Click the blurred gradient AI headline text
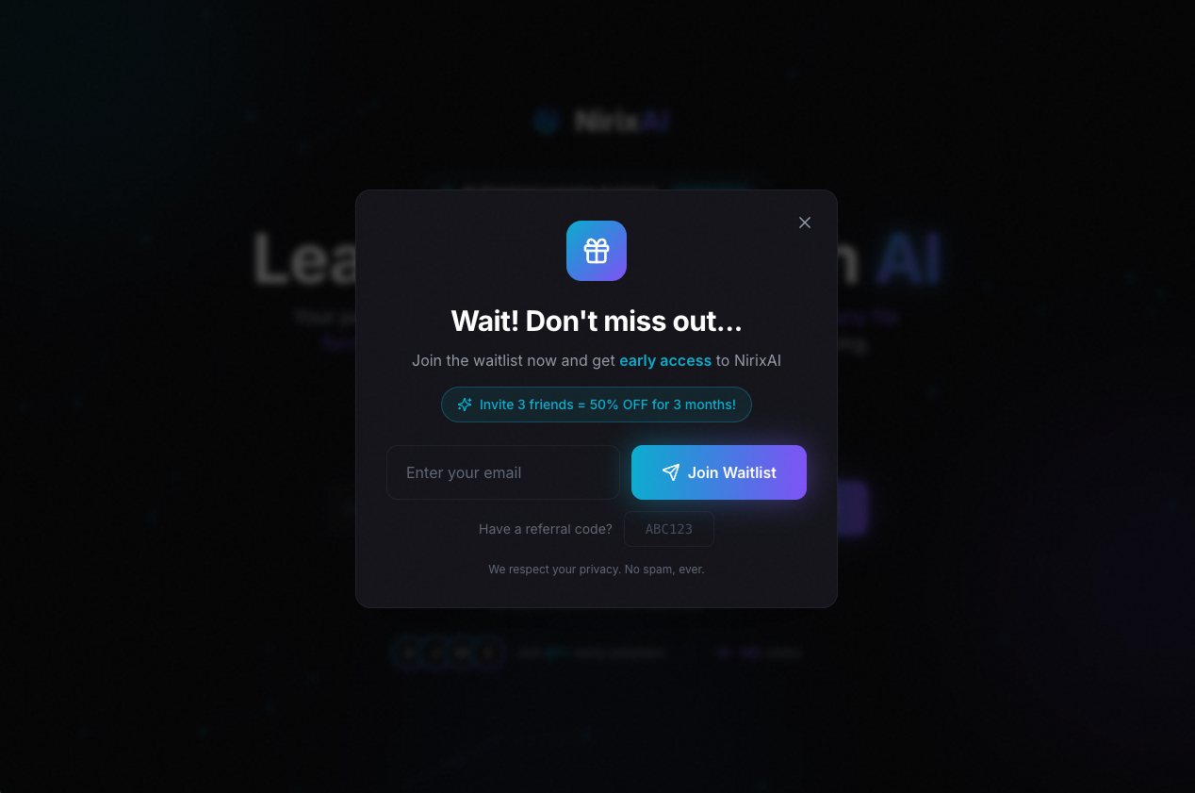Image resolution: width=1195 pixels, height=793 pixels. tap(909, 257)
